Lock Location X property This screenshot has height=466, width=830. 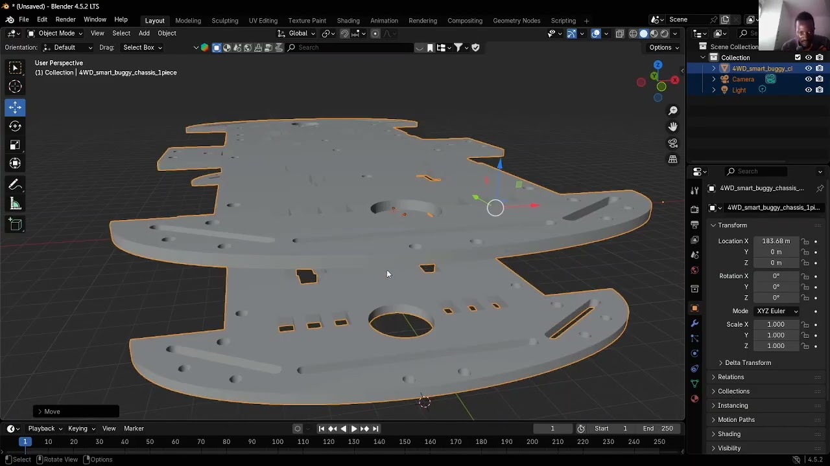click(x=805, y=241)
